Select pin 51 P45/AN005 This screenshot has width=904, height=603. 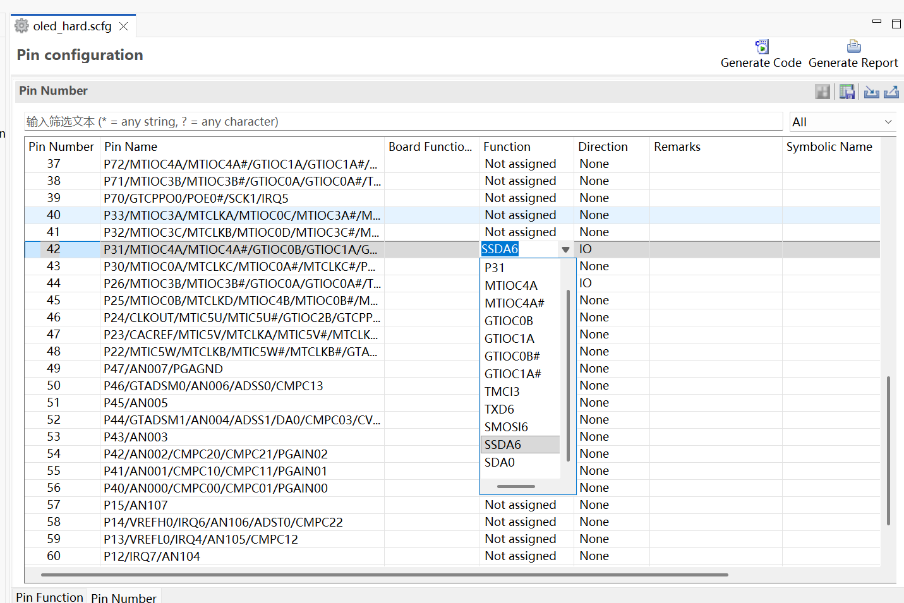452,403
